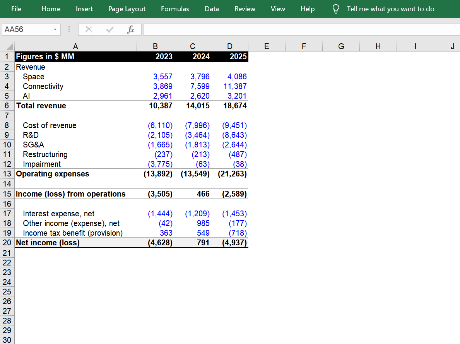460x344 pixels.
Task: Select row 25 header
Action: click(x=7, y=292)
